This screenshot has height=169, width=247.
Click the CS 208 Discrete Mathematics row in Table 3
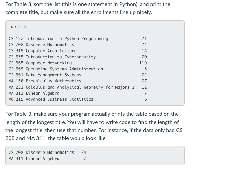(x=78, y=45)
